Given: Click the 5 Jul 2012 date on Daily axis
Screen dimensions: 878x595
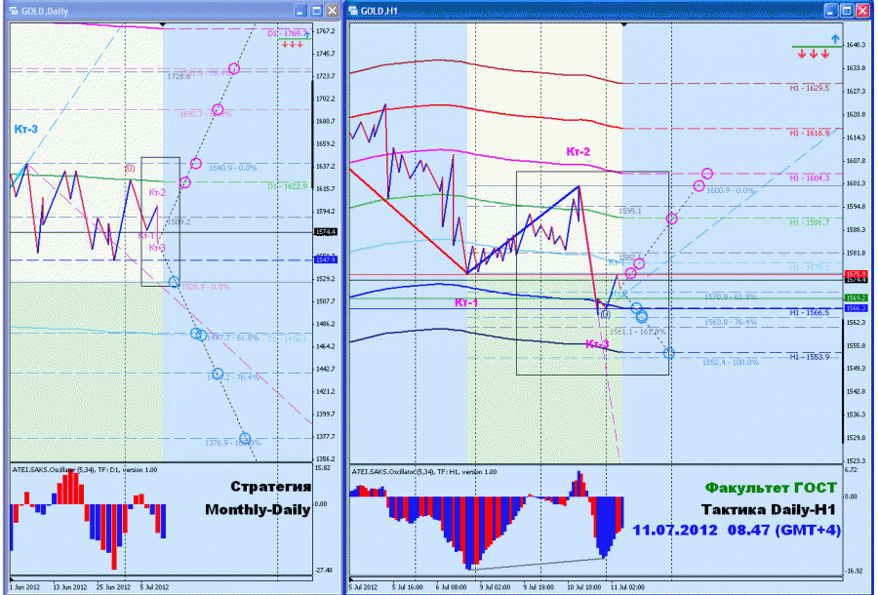Looking at the screenshot, I should pos(154,587).
